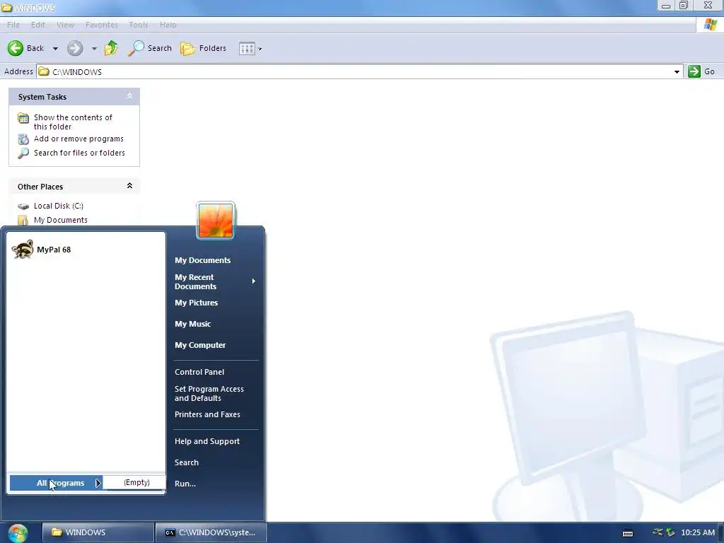724x543 pixels.
Task: Go up one folder level icon
Action: click(x=111, y=48)
